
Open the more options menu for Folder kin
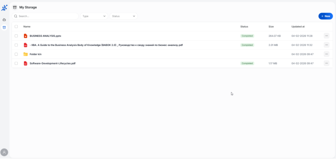[x=326, y=54]
